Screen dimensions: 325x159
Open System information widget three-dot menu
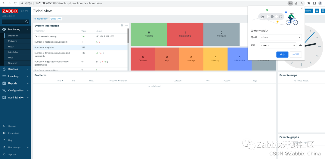(126, 25)
